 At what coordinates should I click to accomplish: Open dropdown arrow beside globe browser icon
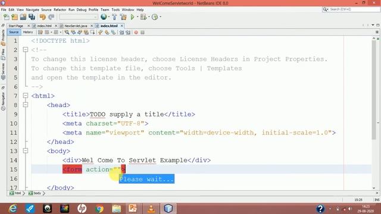click(108, 17)
